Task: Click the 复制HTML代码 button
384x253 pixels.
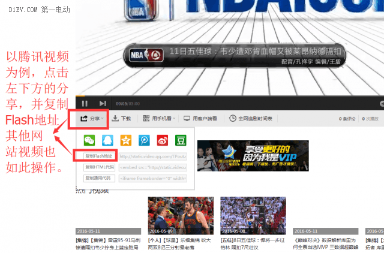Action: tap(99, 167)
